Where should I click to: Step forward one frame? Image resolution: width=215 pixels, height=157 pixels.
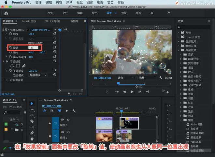point(140,92)
